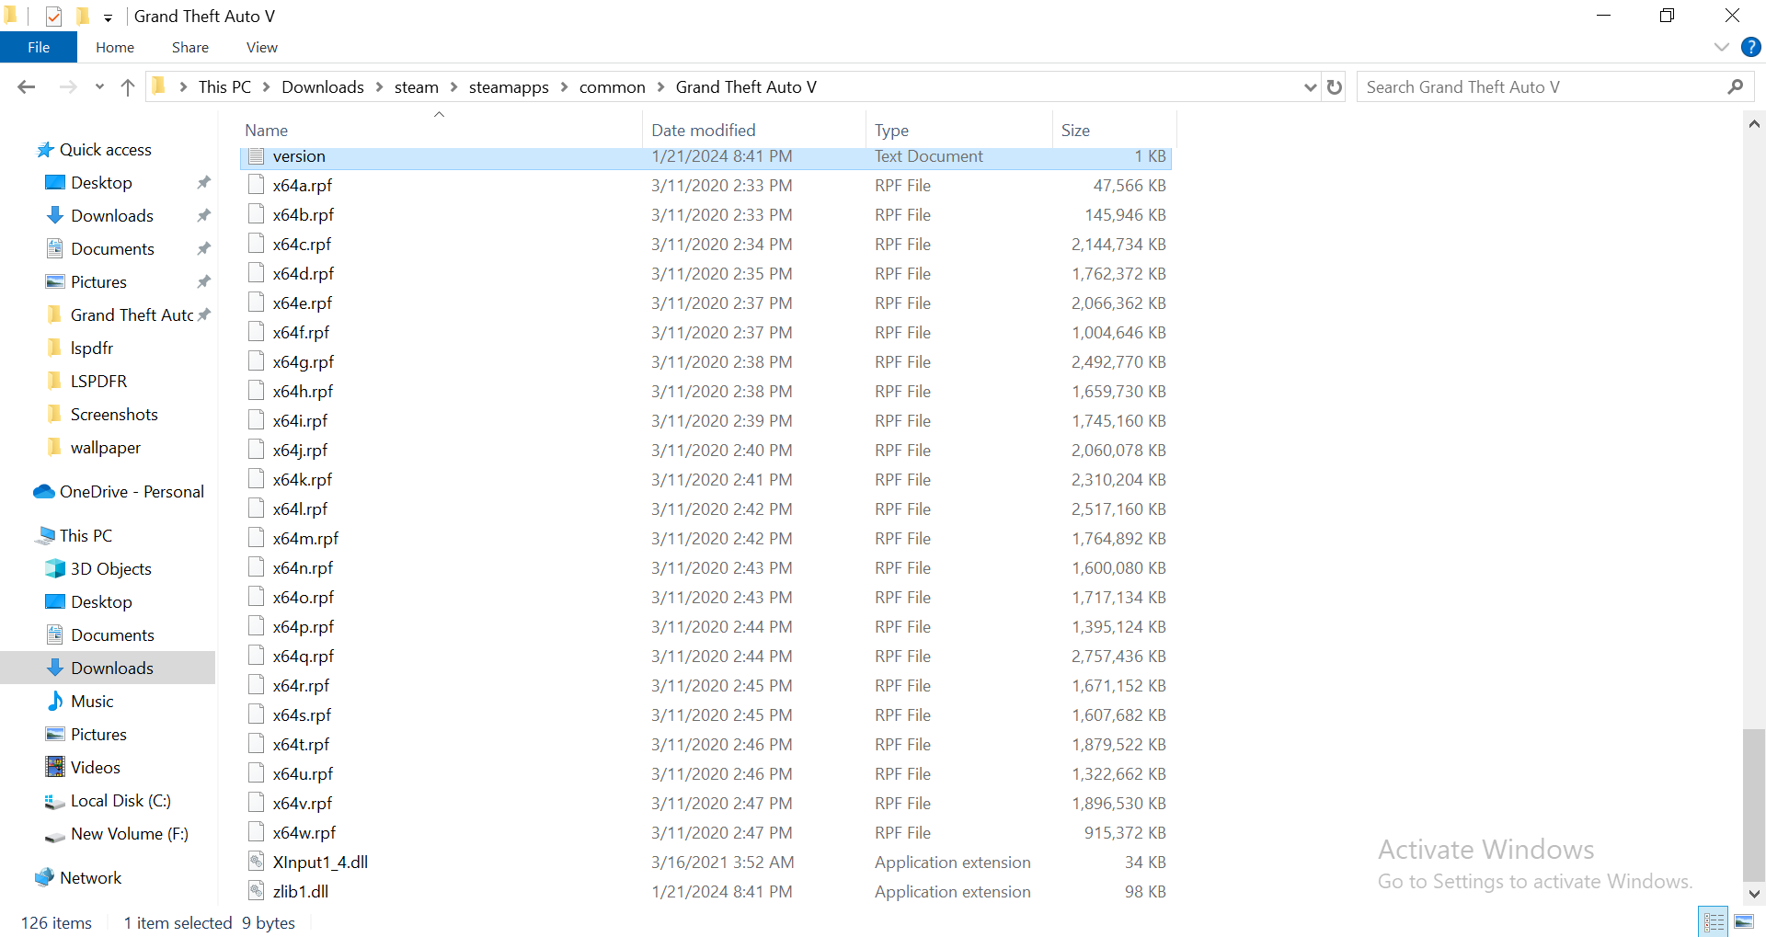Open OneDrive - Personal cloud icon
This screenshot has width=1766, height=937.
point(44,491)
